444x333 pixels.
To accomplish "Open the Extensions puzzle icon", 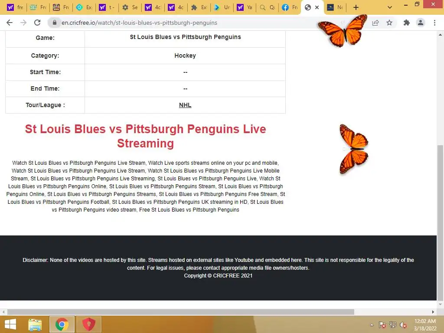I will 407,23.
